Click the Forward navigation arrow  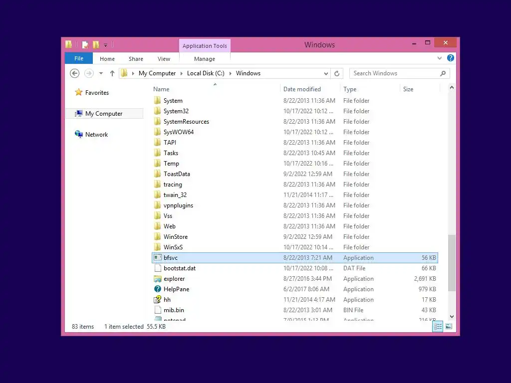click(x=89, y=73)
